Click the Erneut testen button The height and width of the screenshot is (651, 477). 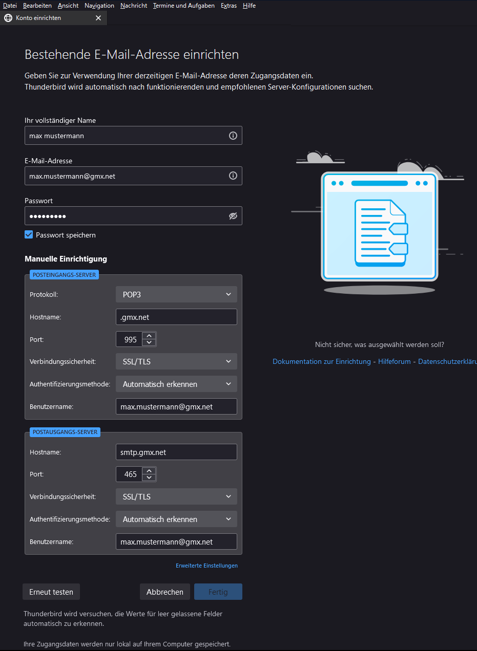click(x=51, y=592)
